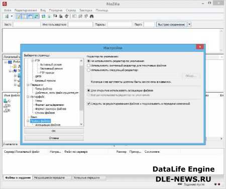Open the Site Manager dropdown arrow

(x=12, y=16)
